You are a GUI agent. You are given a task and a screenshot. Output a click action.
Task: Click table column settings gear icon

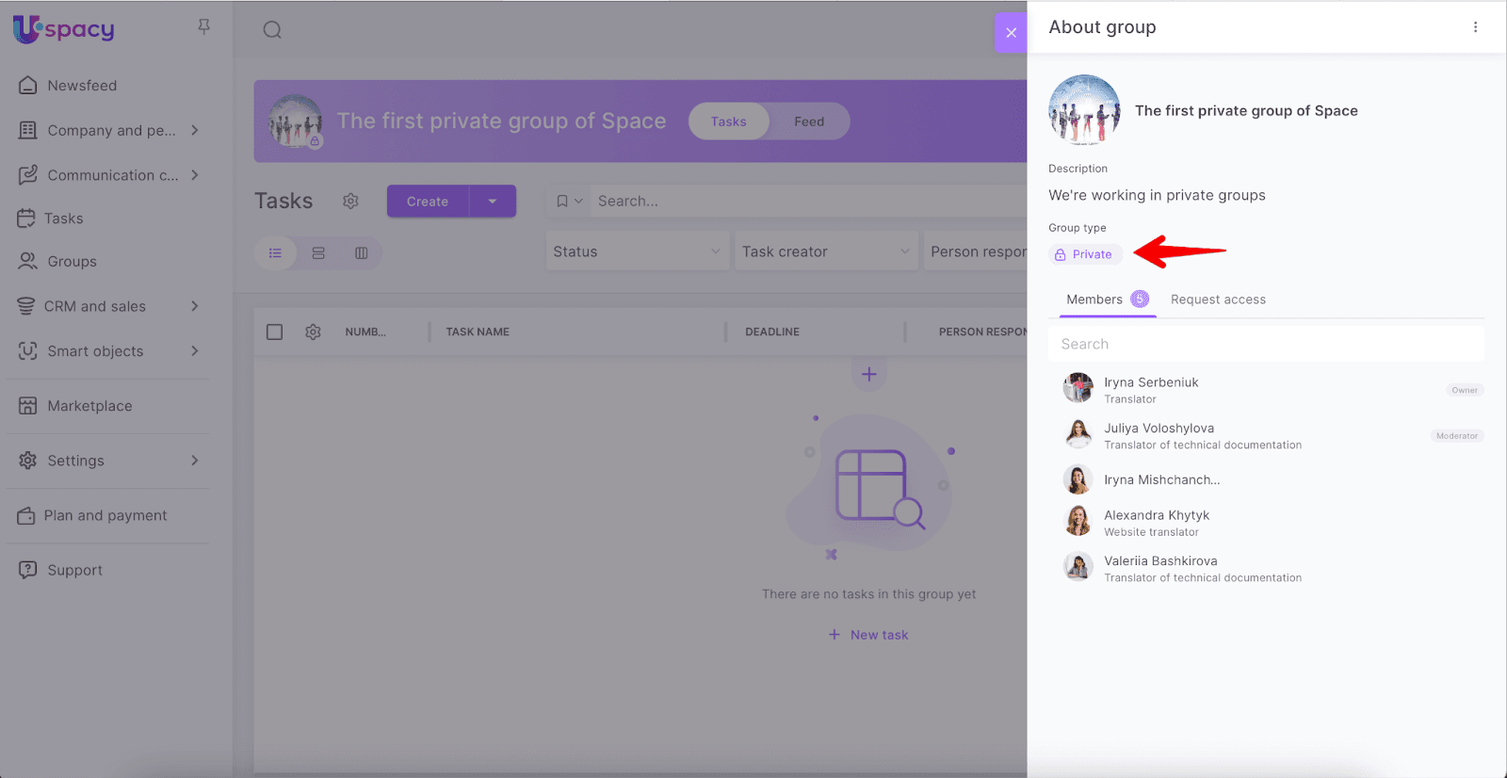[313, 332]
